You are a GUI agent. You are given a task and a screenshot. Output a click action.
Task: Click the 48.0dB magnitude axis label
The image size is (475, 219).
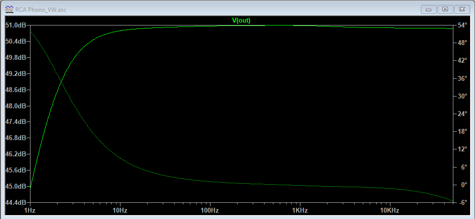coord(15,106)
